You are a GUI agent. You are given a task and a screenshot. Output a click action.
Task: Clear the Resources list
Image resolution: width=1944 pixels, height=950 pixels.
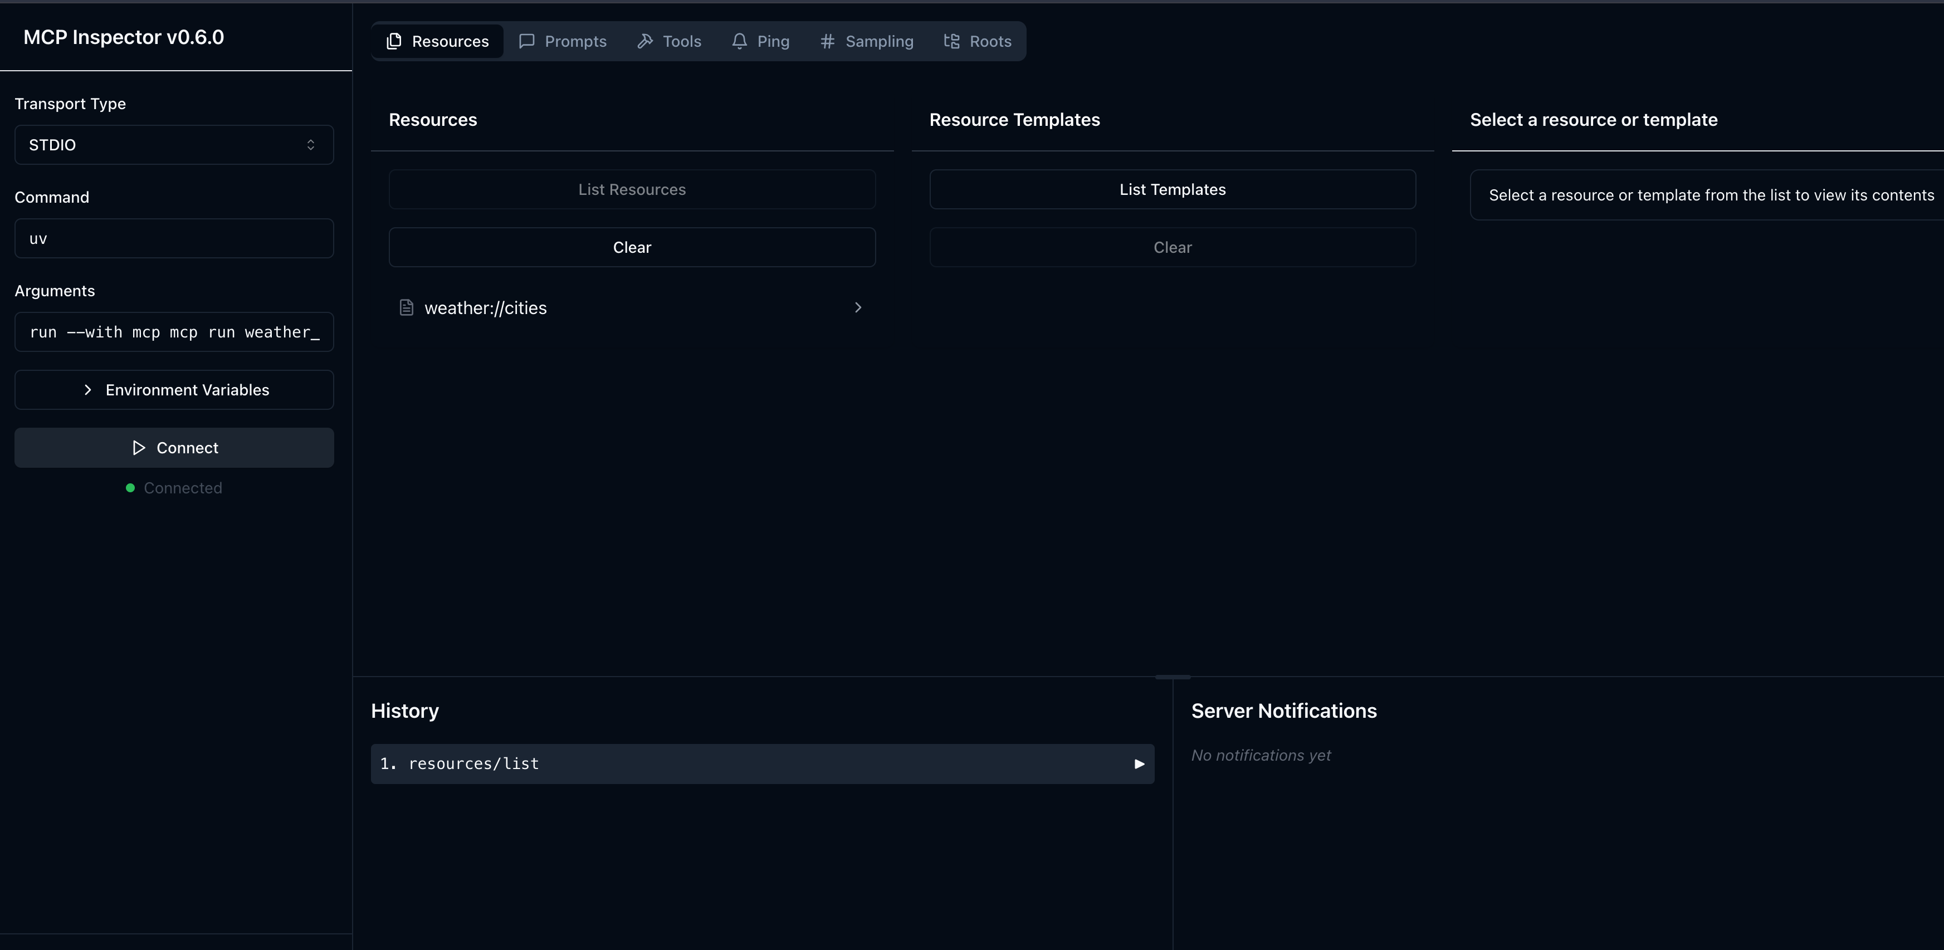[x=632, y=247]
